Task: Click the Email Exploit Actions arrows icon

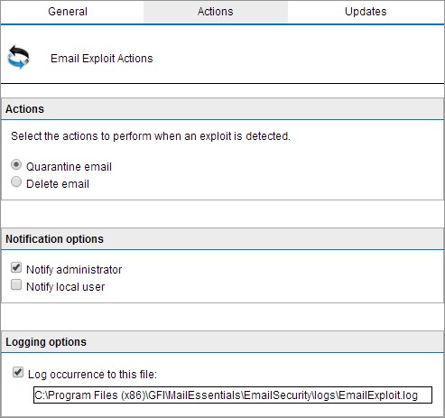Action: coord(19,57)
